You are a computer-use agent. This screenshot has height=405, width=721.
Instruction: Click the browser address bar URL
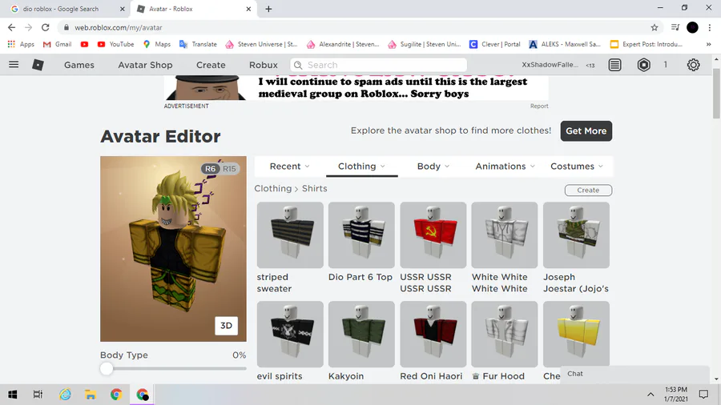[119, 27]
